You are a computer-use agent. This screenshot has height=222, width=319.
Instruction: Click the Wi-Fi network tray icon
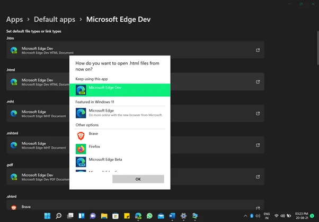276,216
